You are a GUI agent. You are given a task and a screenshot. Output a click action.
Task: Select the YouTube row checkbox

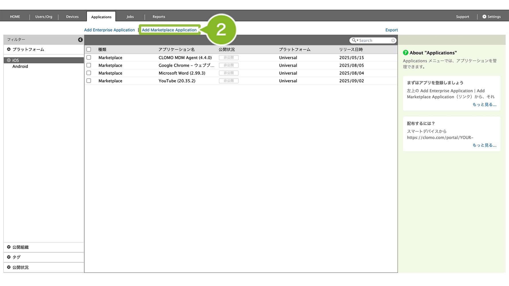point(89,81)
